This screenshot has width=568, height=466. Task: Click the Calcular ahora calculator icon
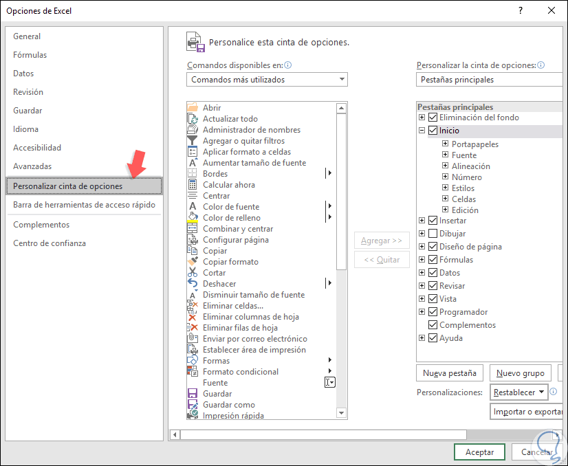pos(193,185)
